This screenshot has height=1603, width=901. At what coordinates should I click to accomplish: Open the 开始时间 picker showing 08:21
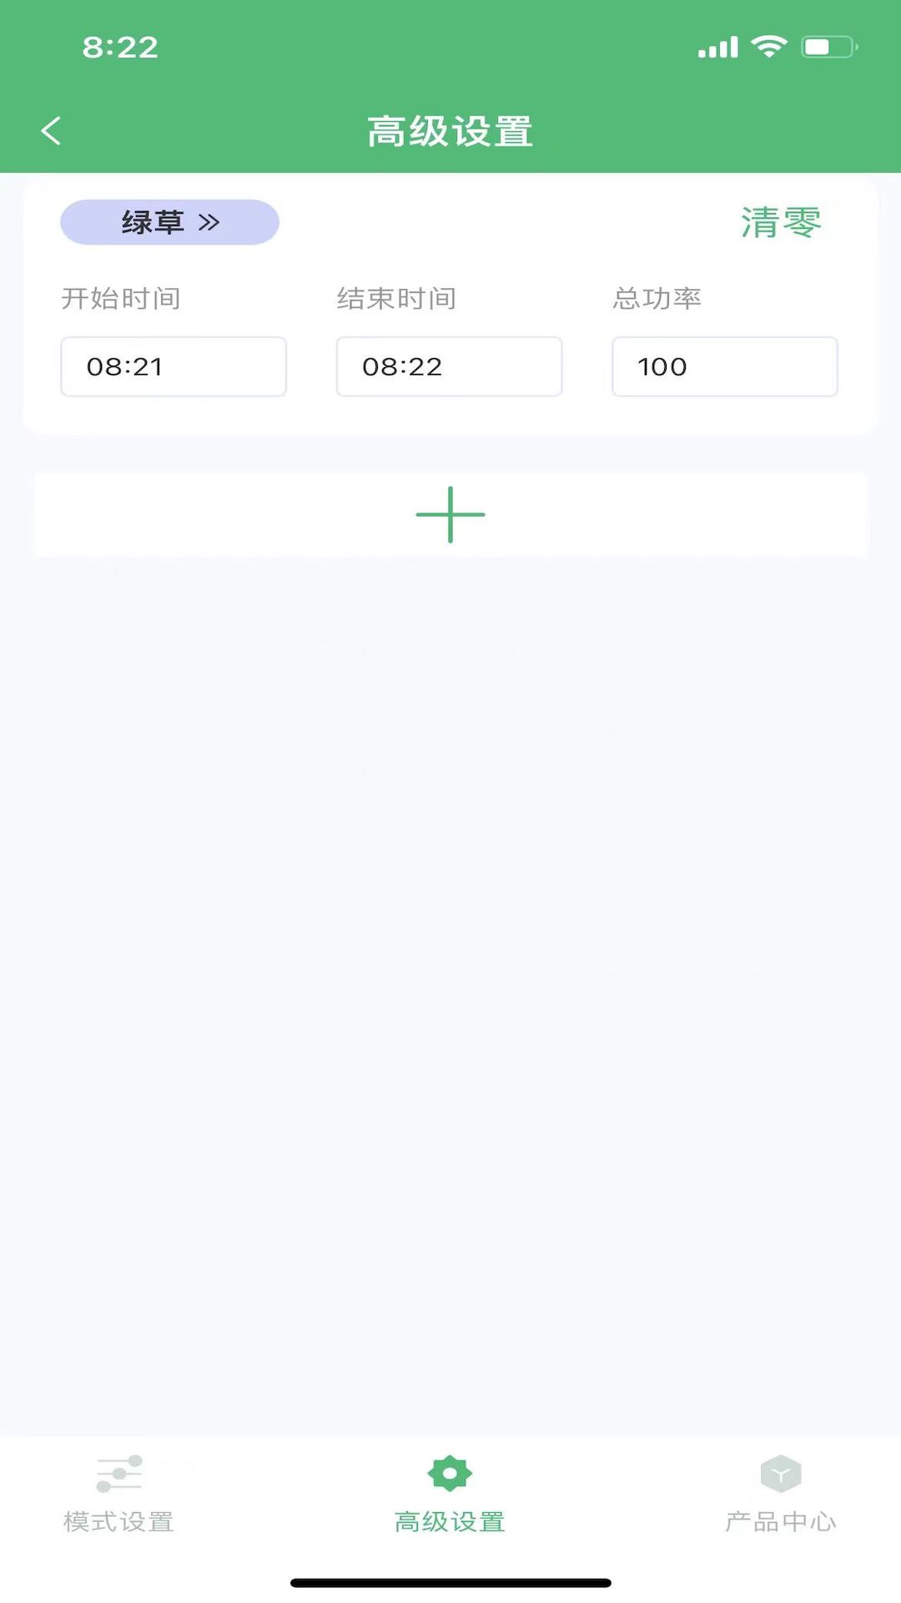174,367
